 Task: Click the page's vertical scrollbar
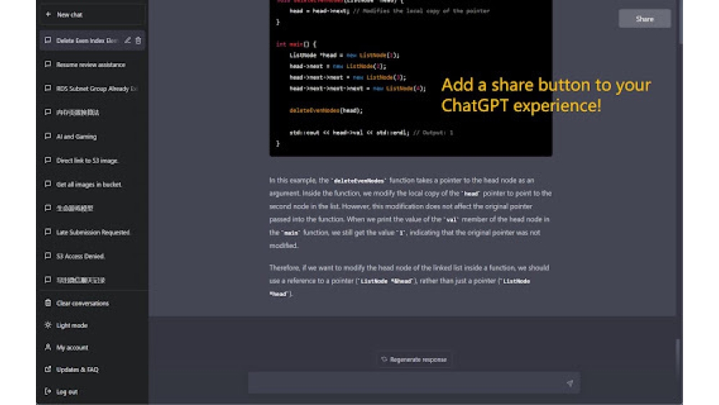[x=679, y=22]
